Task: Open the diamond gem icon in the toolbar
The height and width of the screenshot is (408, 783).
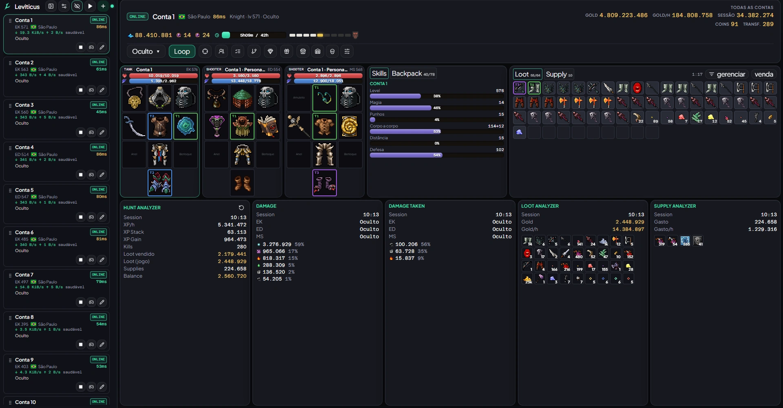Action: (270, 51)
